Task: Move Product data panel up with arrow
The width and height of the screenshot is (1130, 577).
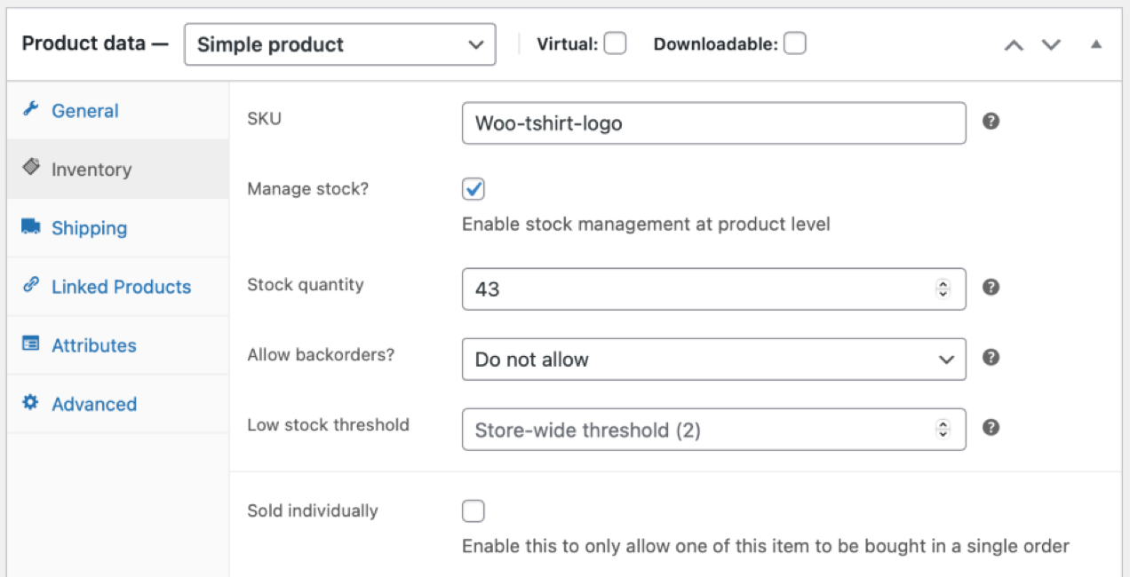Action: [1014, 44]
